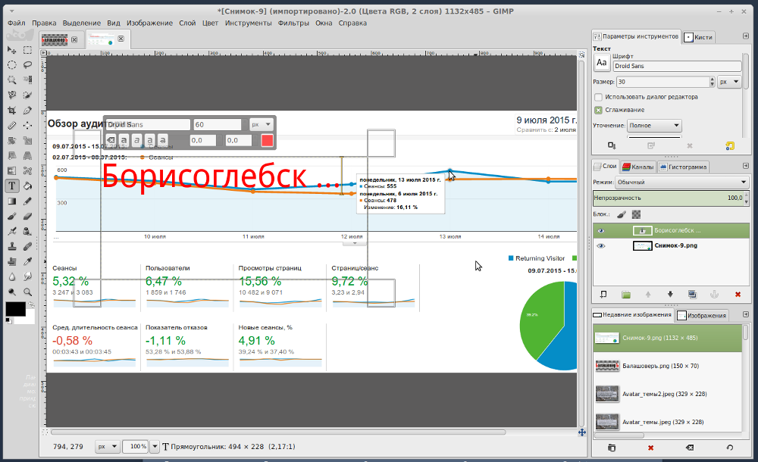The width and height of the screenshot is (758, 462).
Task: Select the Blend gradient tool
Action: (12, 201)
